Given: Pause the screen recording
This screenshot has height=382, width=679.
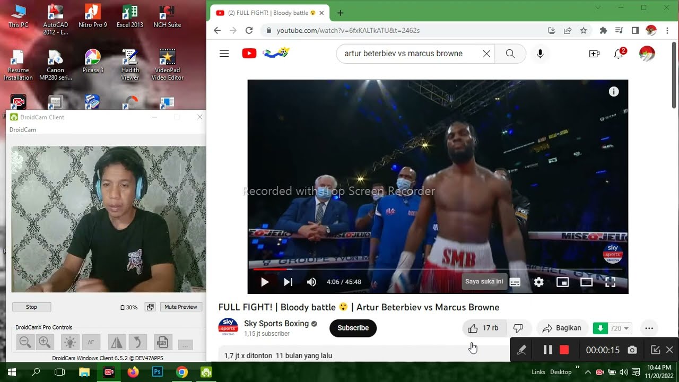Looking at the screenshot, I should (547, 350).
